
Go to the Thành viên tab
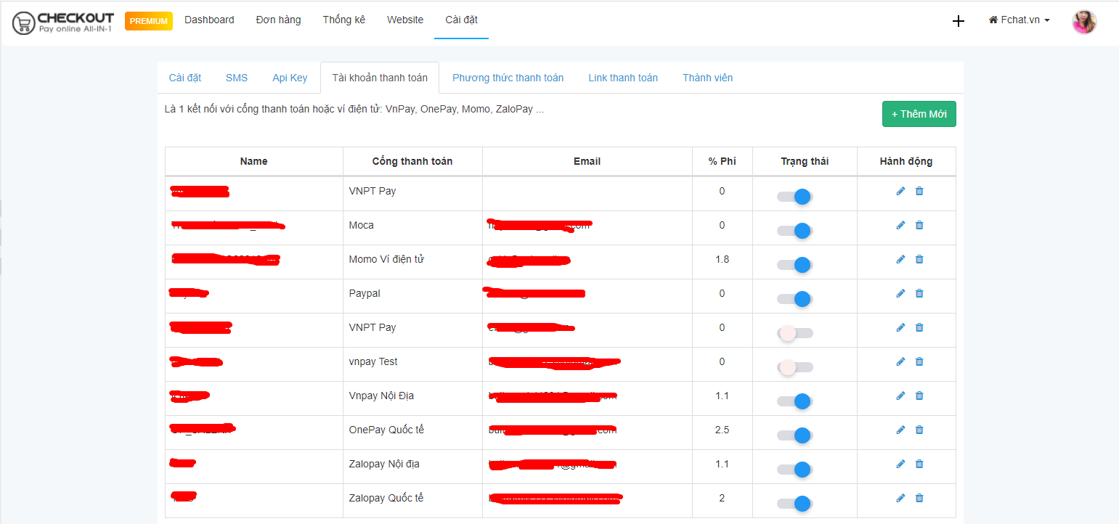point(708,78)
